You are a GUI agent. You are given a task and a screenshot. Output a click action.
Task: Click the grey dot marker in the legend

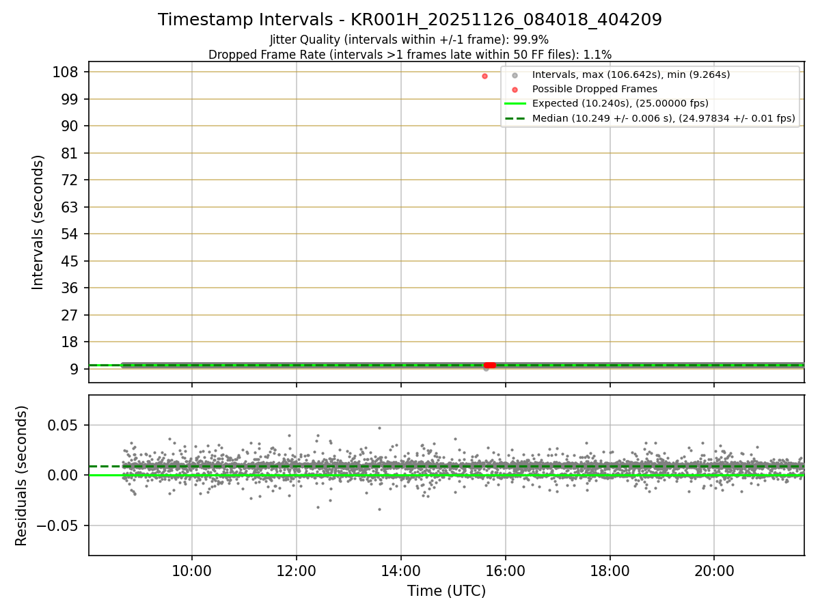tap(515, 74)
